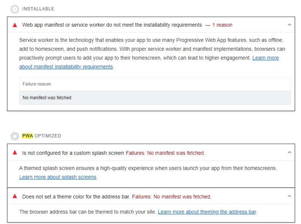Open Learn more about manifest installability requirements
Viewport: 301px width, 224px height.
tap(66, 67)
